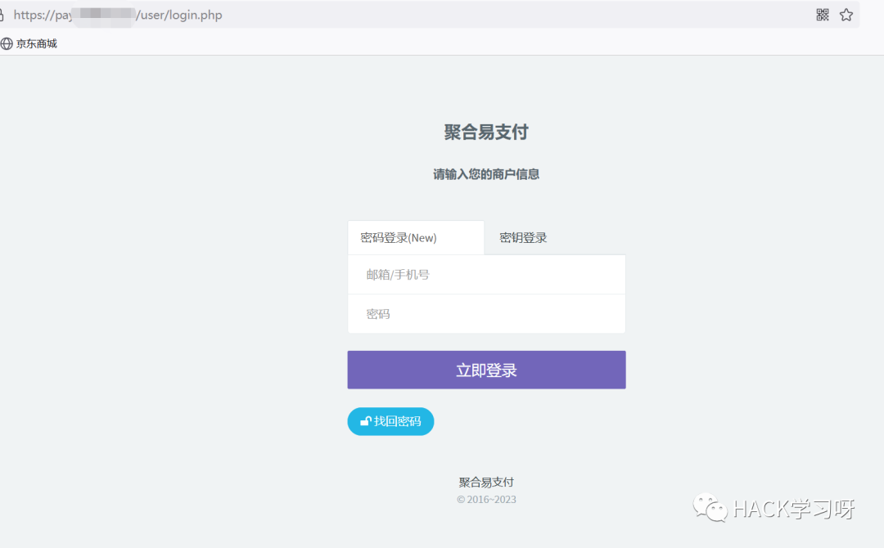Click the 找回密码 recovery button
Screen dimensions: 884x548
coord(390,421)
